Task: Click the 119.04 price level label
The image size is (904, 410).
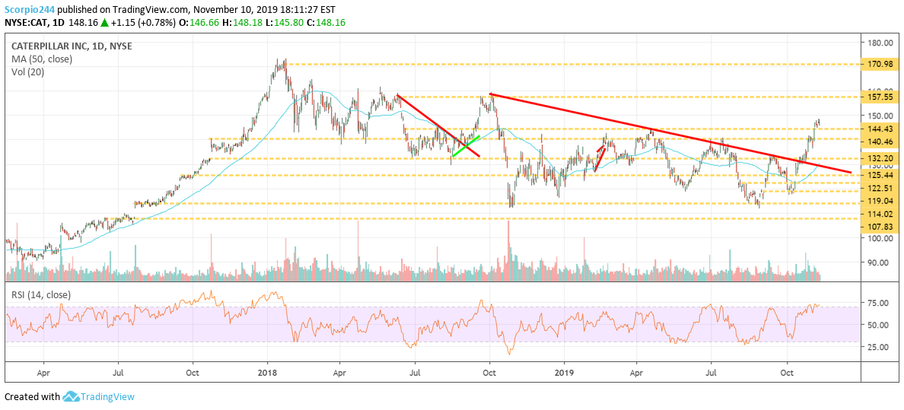Action: point(879,201)
